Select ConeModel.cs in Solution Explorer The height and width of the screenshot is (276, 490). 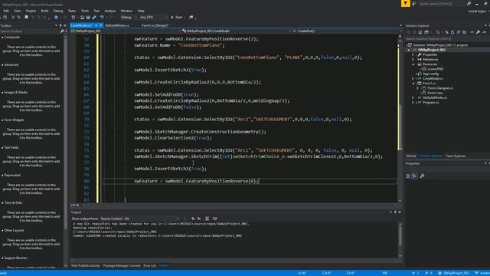[x=433, y=78]
